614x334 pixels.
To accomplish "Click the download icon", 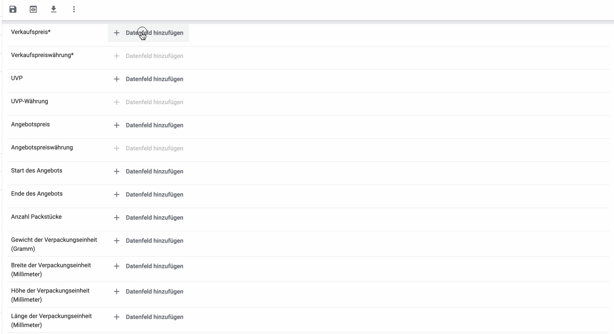I will 54,9.
